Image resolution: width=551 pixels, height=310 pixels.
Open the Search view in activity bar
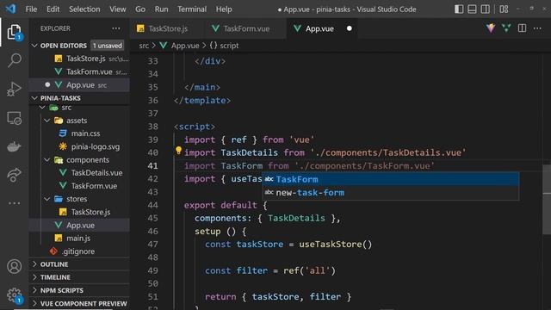(14, 60)
